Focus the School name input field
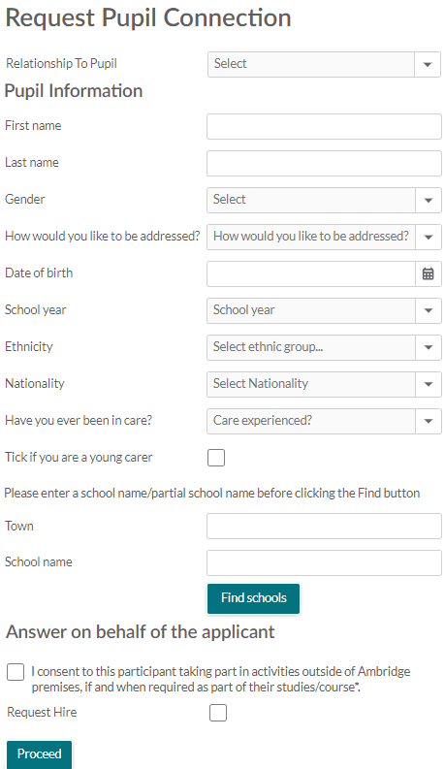Image resolution: width=445 pixels, height=769 pixels. pyautogui.click(x=324, y=563)
